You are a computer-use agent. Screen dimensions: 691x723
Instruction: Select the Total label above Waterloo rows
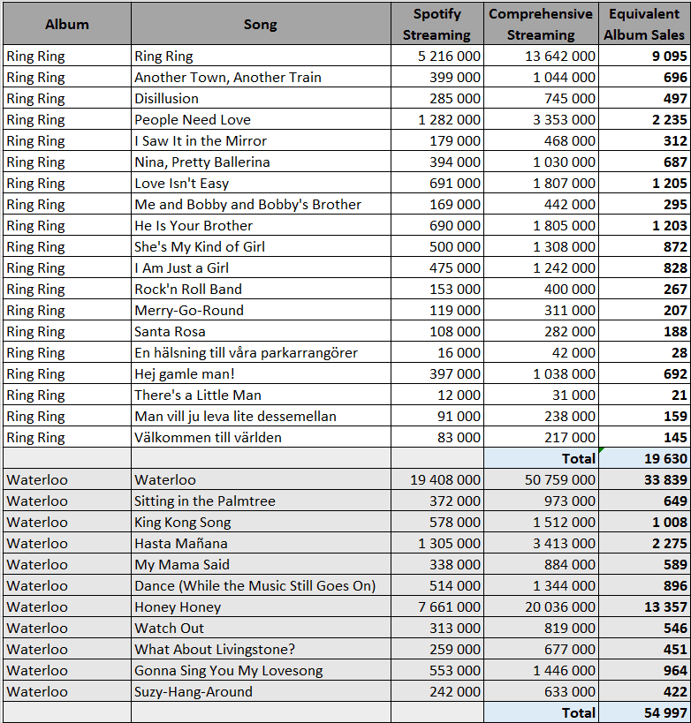541,459
